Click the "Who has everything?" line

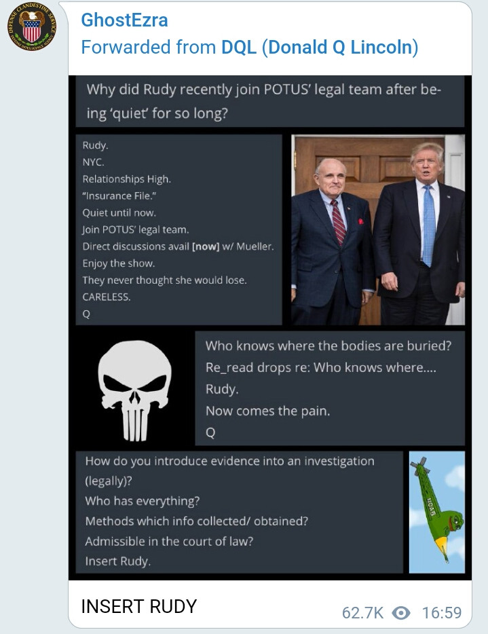click(143, 501)
